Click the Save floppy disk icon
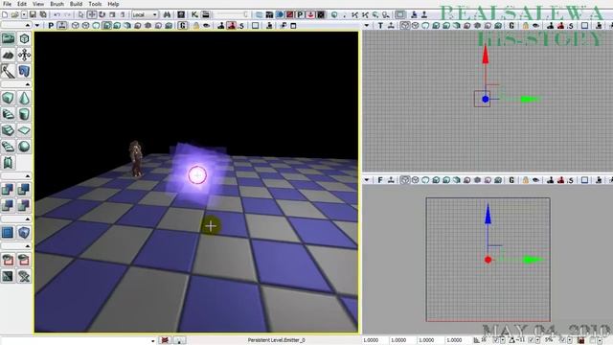This screenshot has width=613, height=345. pyautogui.click(x=33, y=15)
